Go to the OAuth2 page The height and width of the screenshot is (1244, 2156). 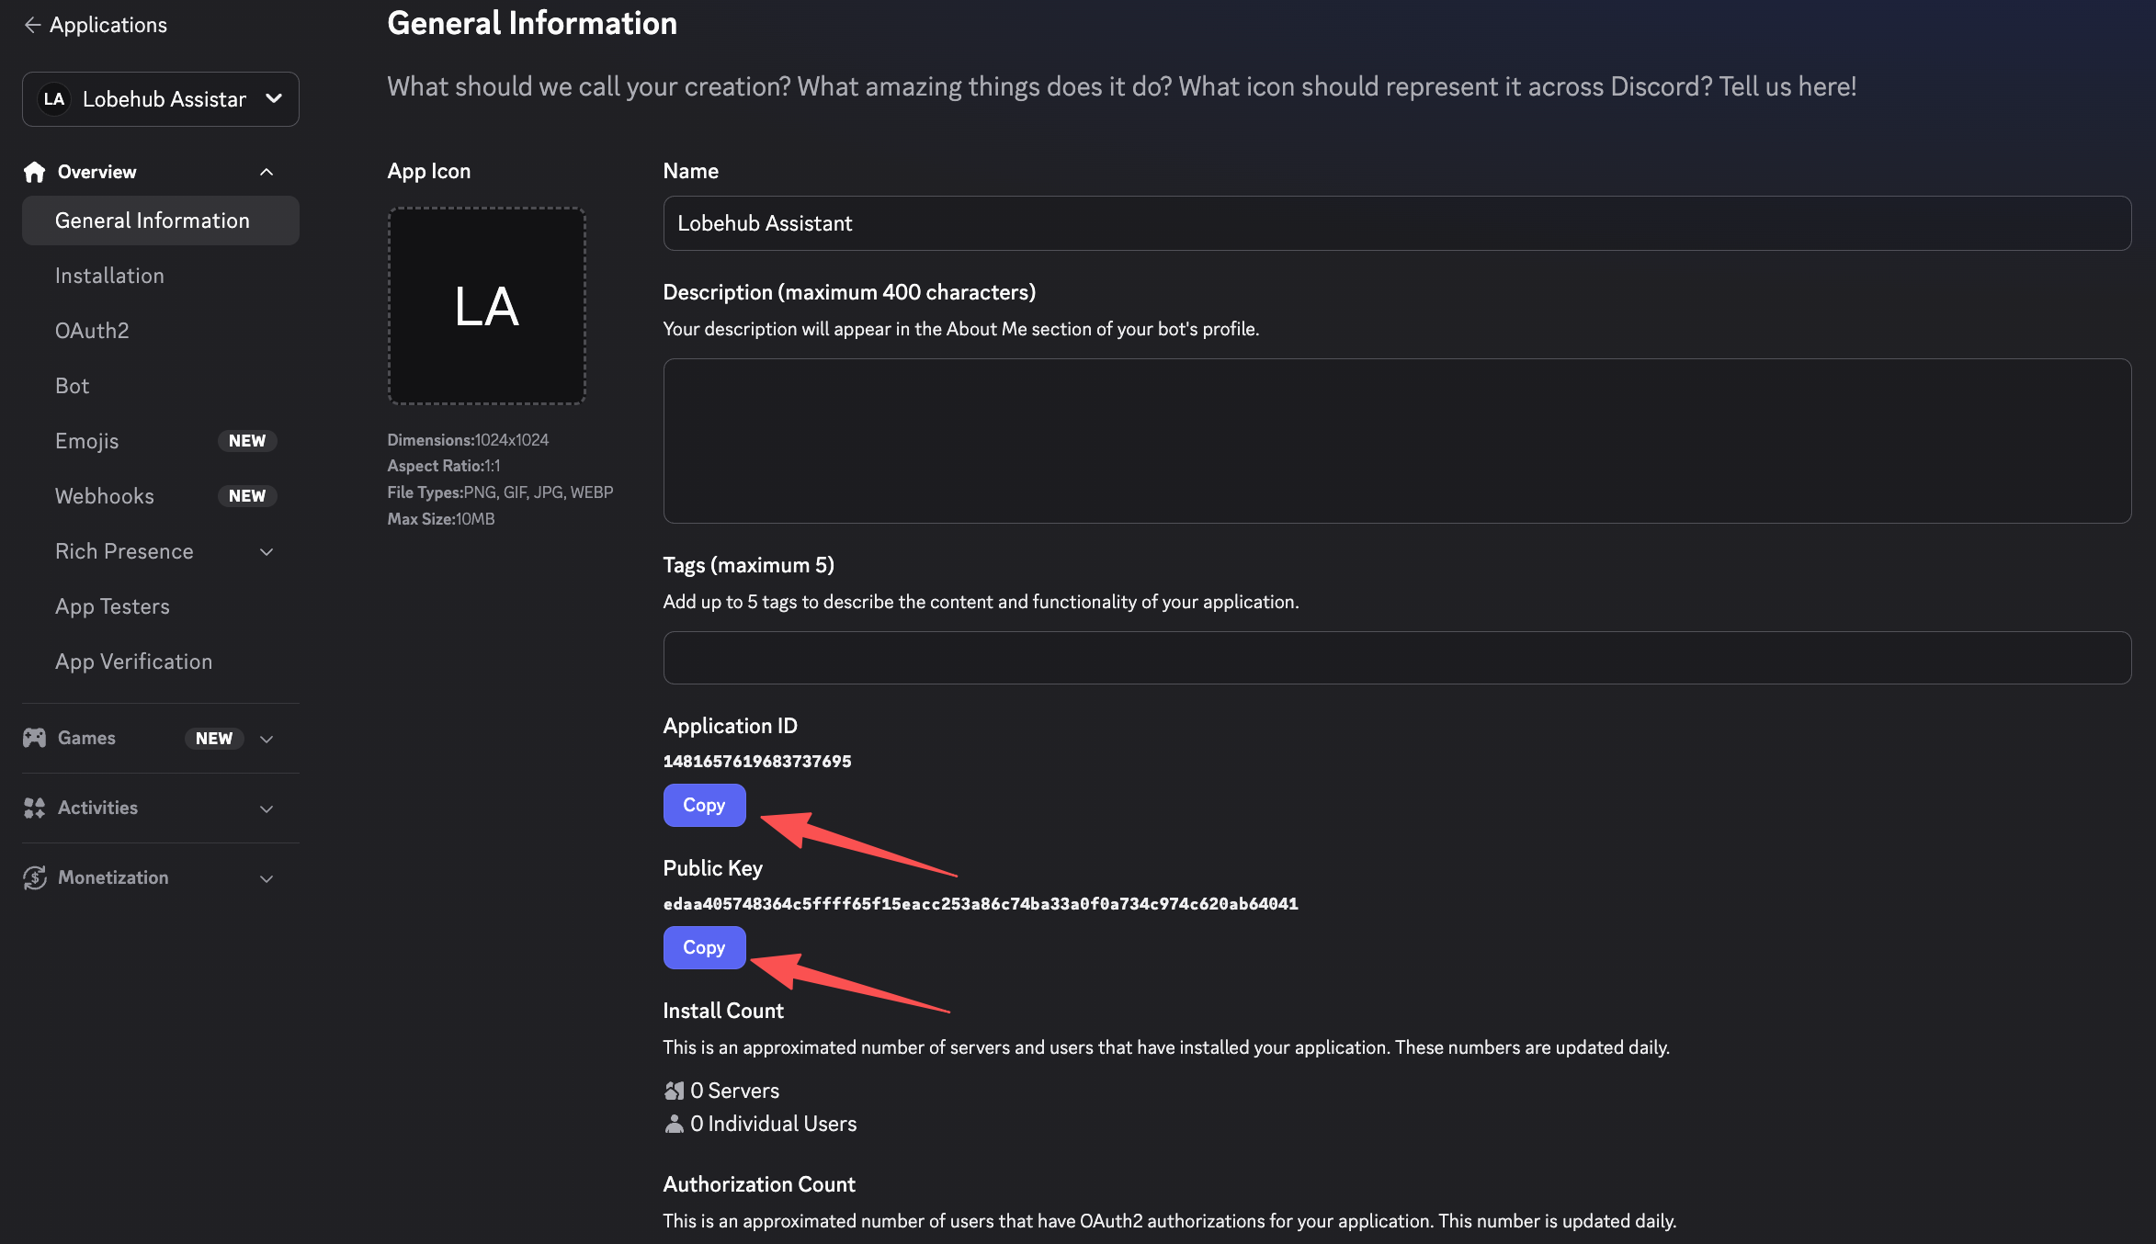[x=92, y=331]
